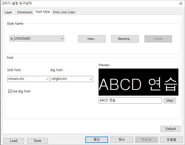Click the View preview button
Screen dimensions: 185x145
[x=170, y=101]
